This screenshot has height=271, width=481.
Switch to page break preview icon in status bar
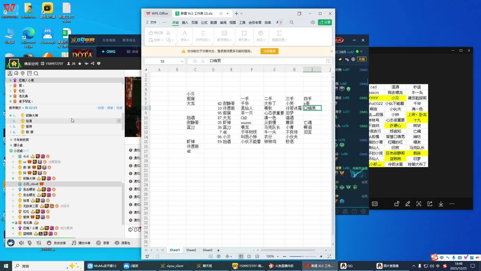tap(249, 256)
